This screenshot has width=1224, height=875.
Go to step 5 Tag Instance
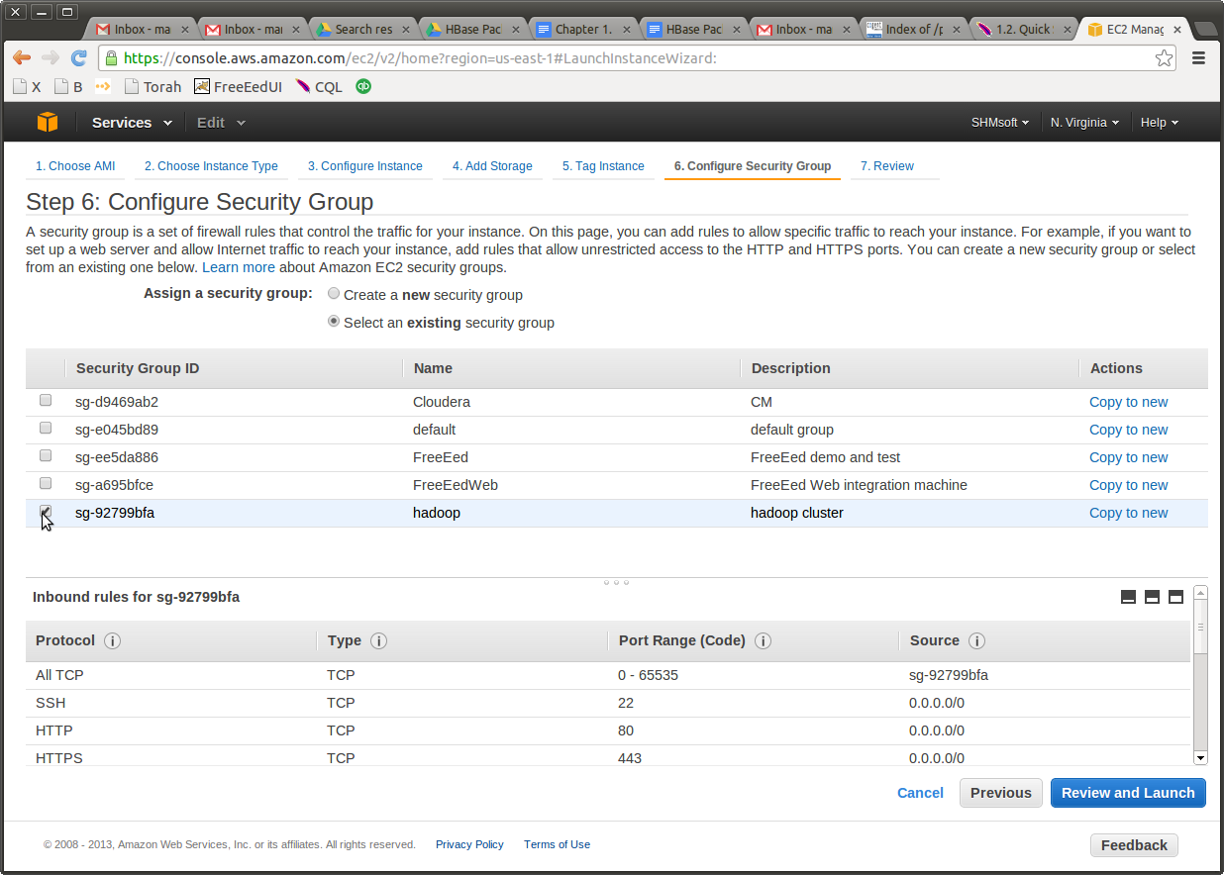tap(603, 166)
